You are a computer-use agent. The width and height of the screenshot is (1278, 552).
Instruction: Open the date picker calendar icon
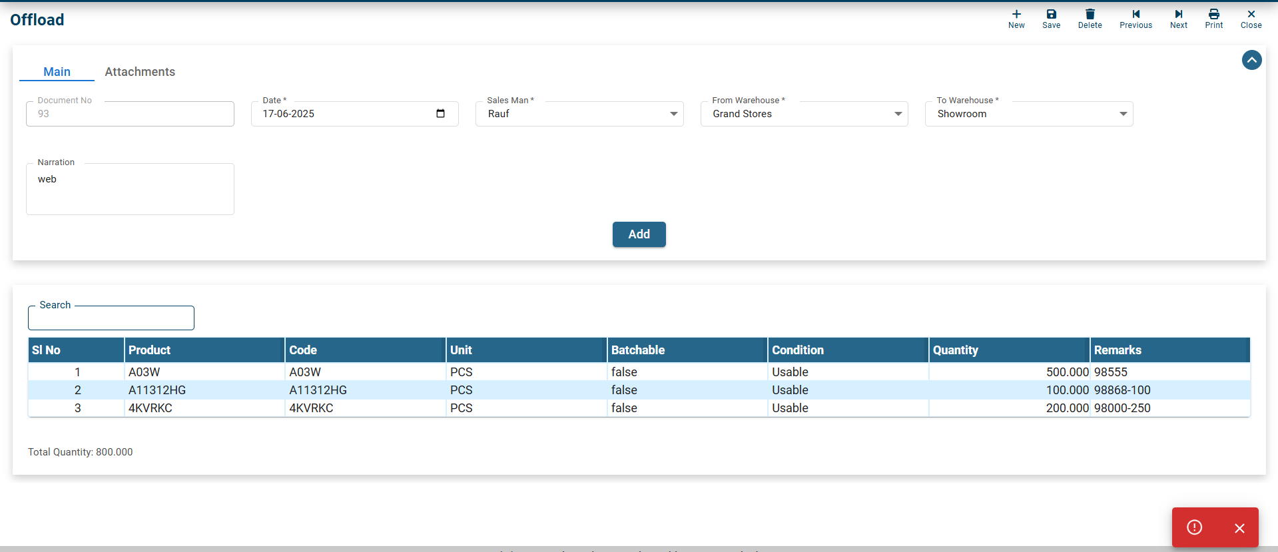click(440, 114)
